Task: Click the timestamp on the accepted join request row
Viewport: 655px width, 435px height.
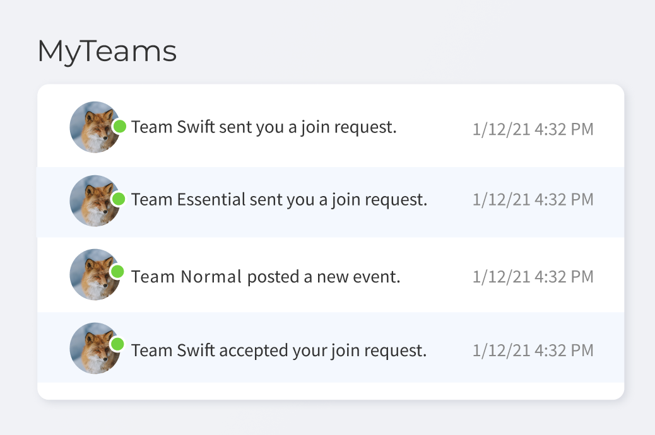Action: pyautogui.click(x=533, y=351)
